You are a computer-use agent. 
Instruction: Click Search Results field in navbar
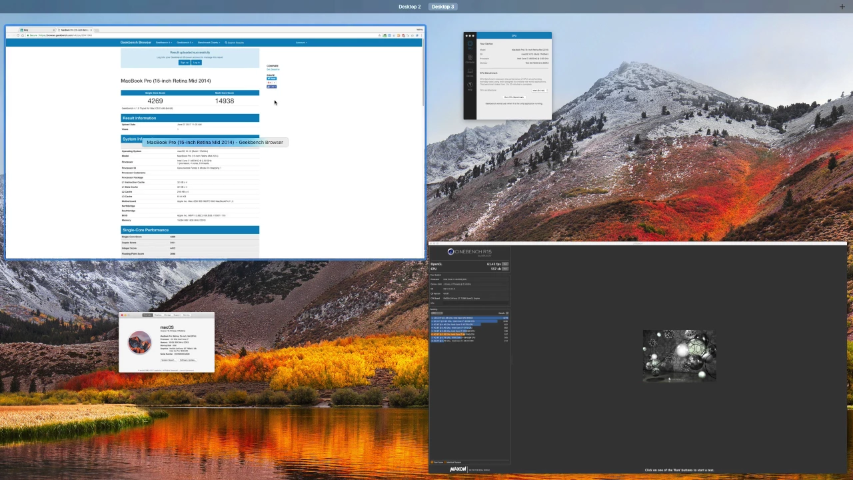(x=235, y=43)
